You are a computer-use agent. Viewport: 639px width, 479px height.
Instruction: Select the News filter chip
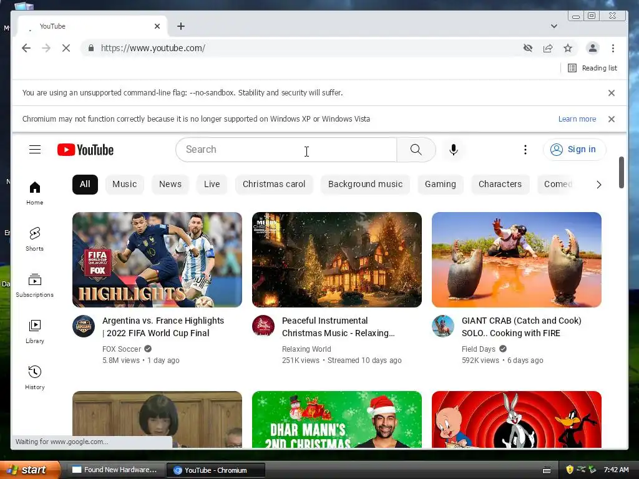(x=170, y=184)
